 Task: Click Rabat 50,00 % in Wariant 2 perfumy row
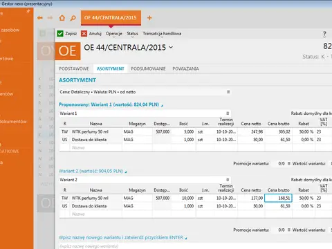(x=304, y=198)
